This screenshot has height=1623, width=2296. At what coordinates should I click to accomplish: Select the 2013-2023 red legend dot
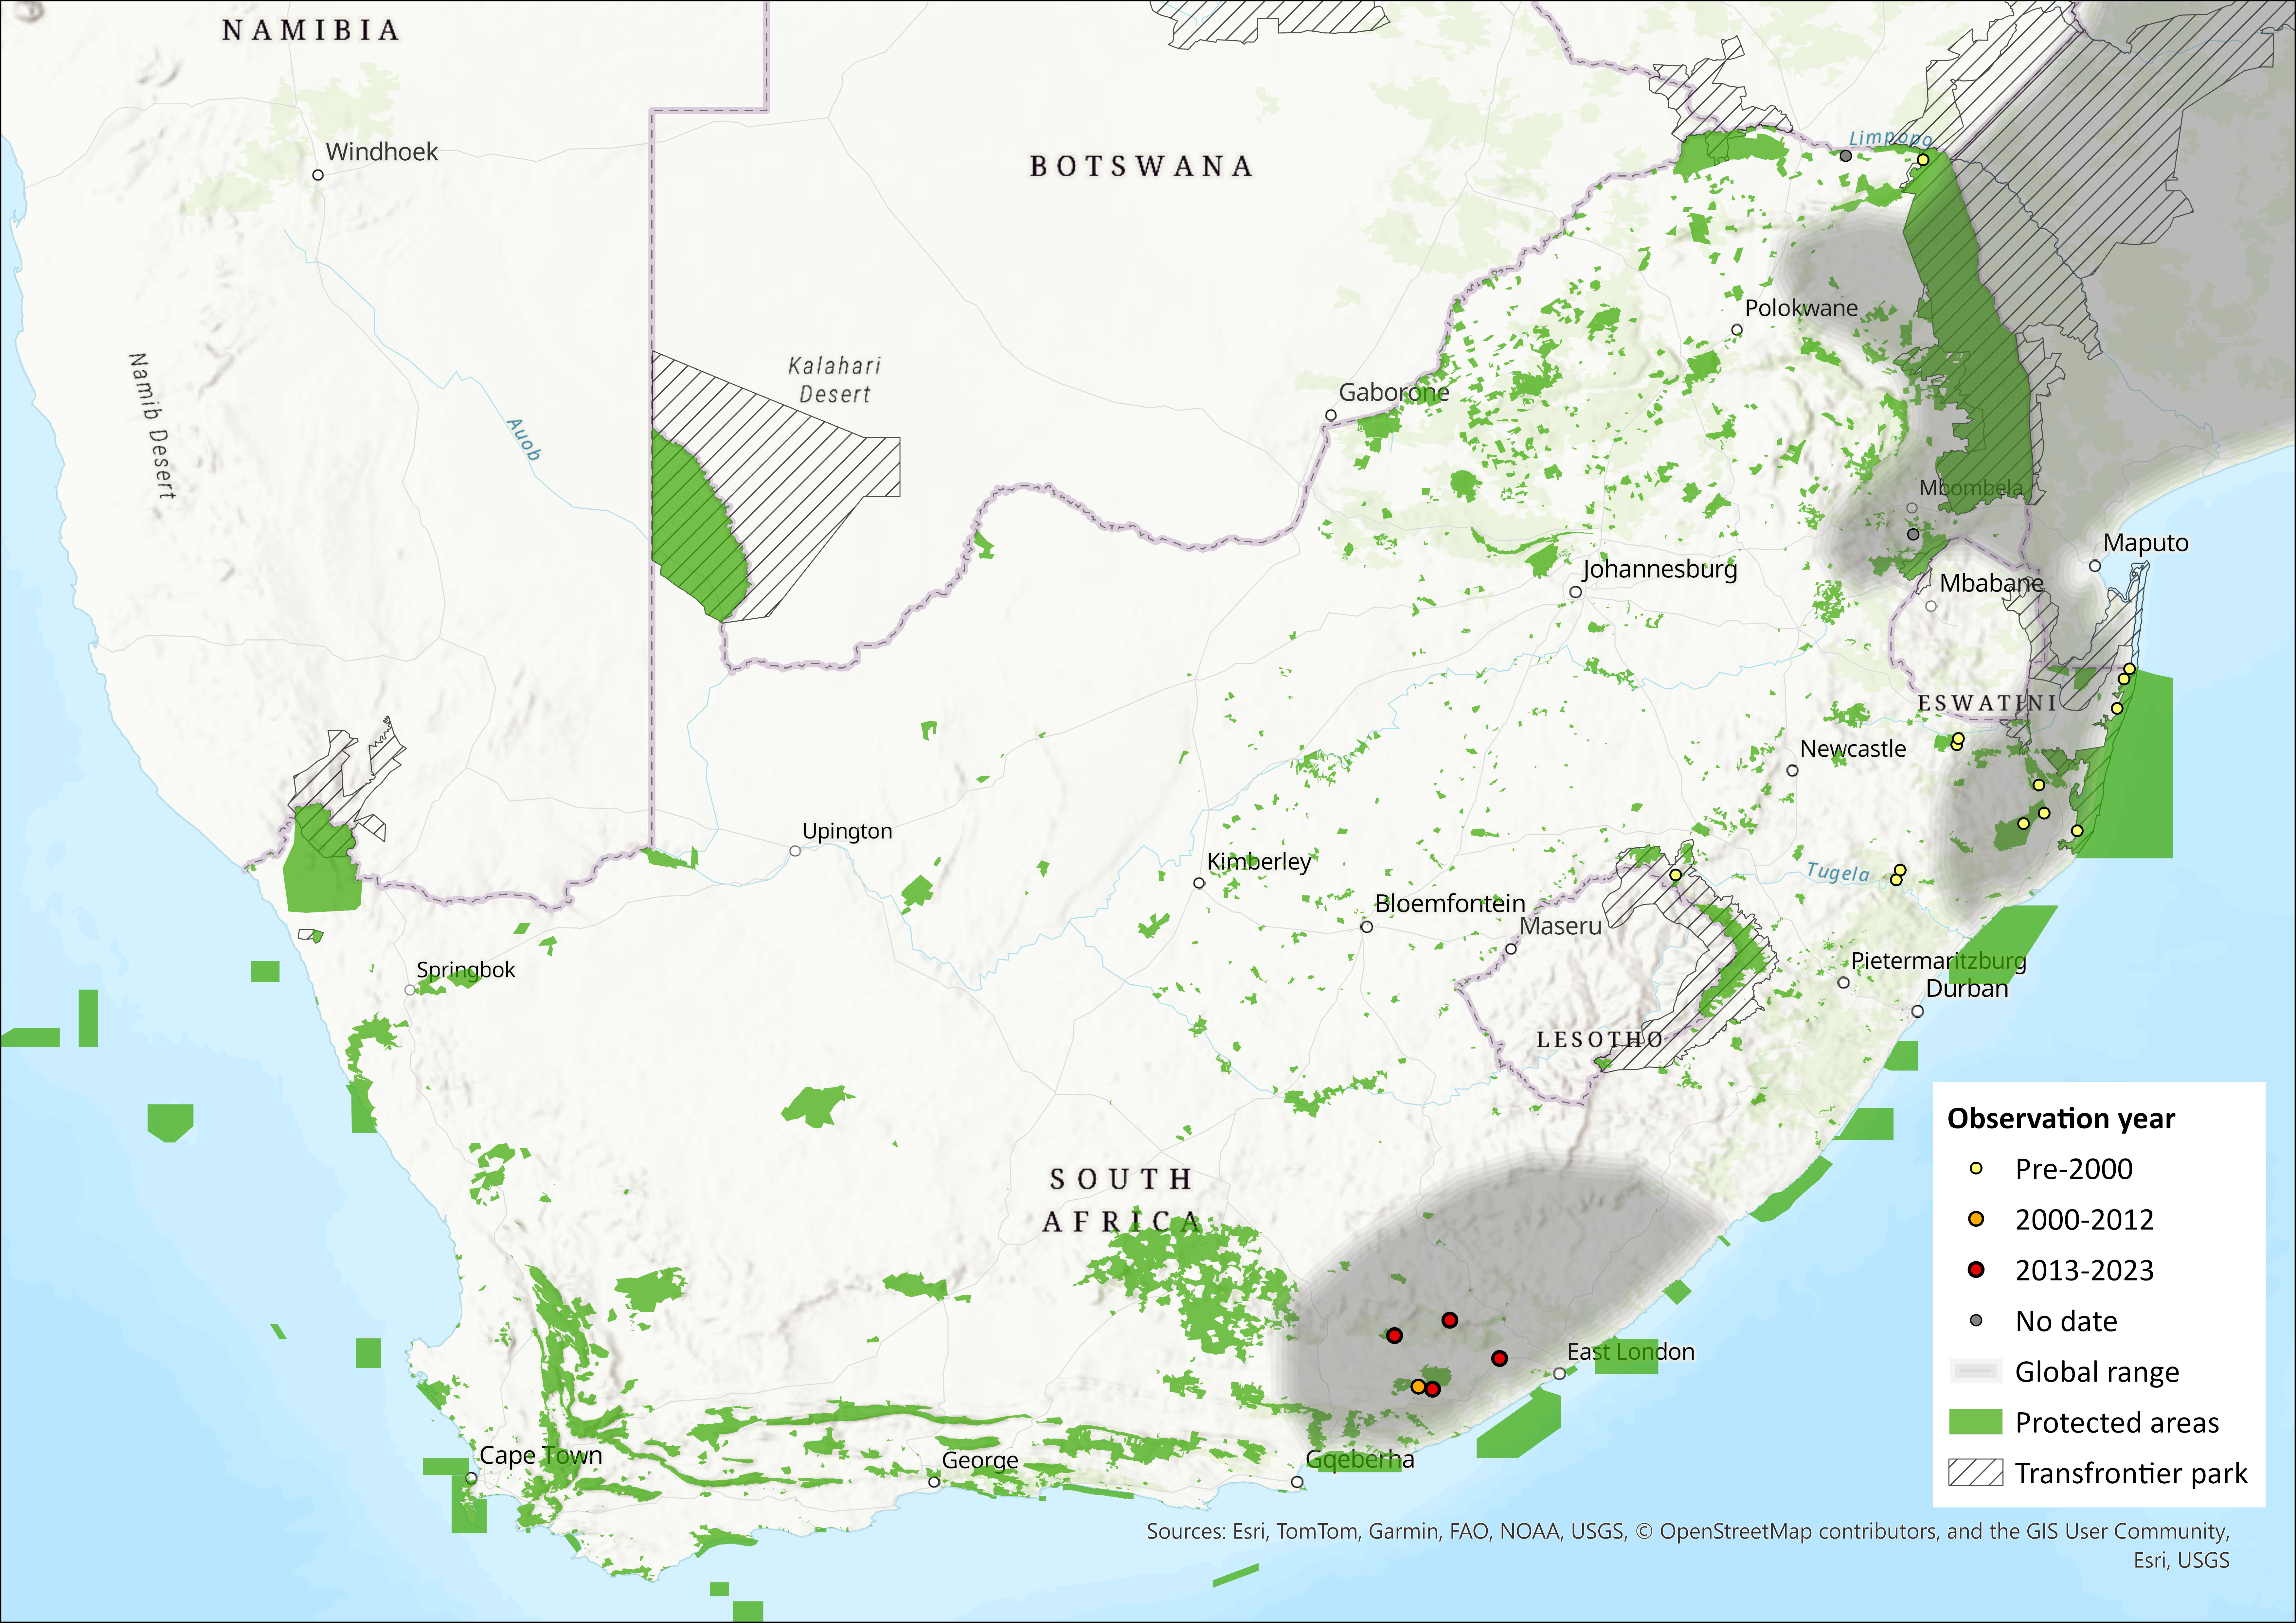coord(1976,1270)
